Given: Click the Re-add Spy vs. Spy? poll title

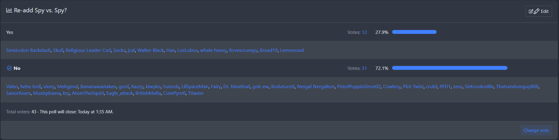Looking at the screenshot, I should pos(40,10).
